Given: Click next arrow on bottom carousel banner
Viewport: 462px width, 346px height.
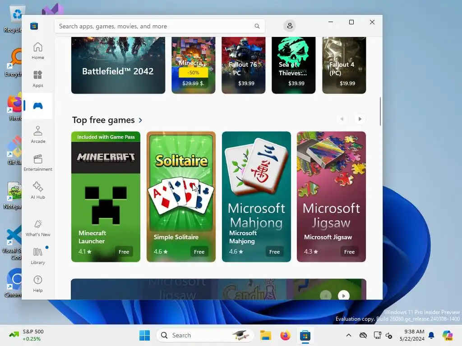Looking at the screenshot, I should [343, 296].
